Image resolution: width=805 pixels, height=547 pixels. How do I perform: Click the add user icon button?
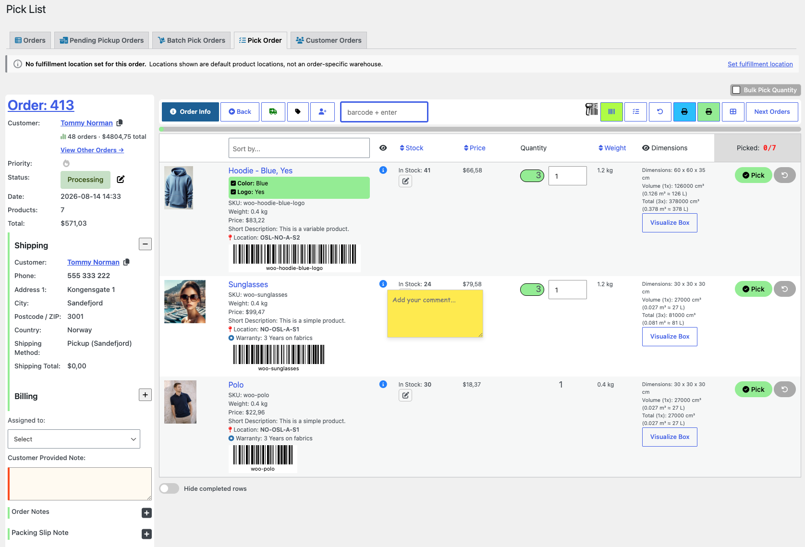coord(322,112)
